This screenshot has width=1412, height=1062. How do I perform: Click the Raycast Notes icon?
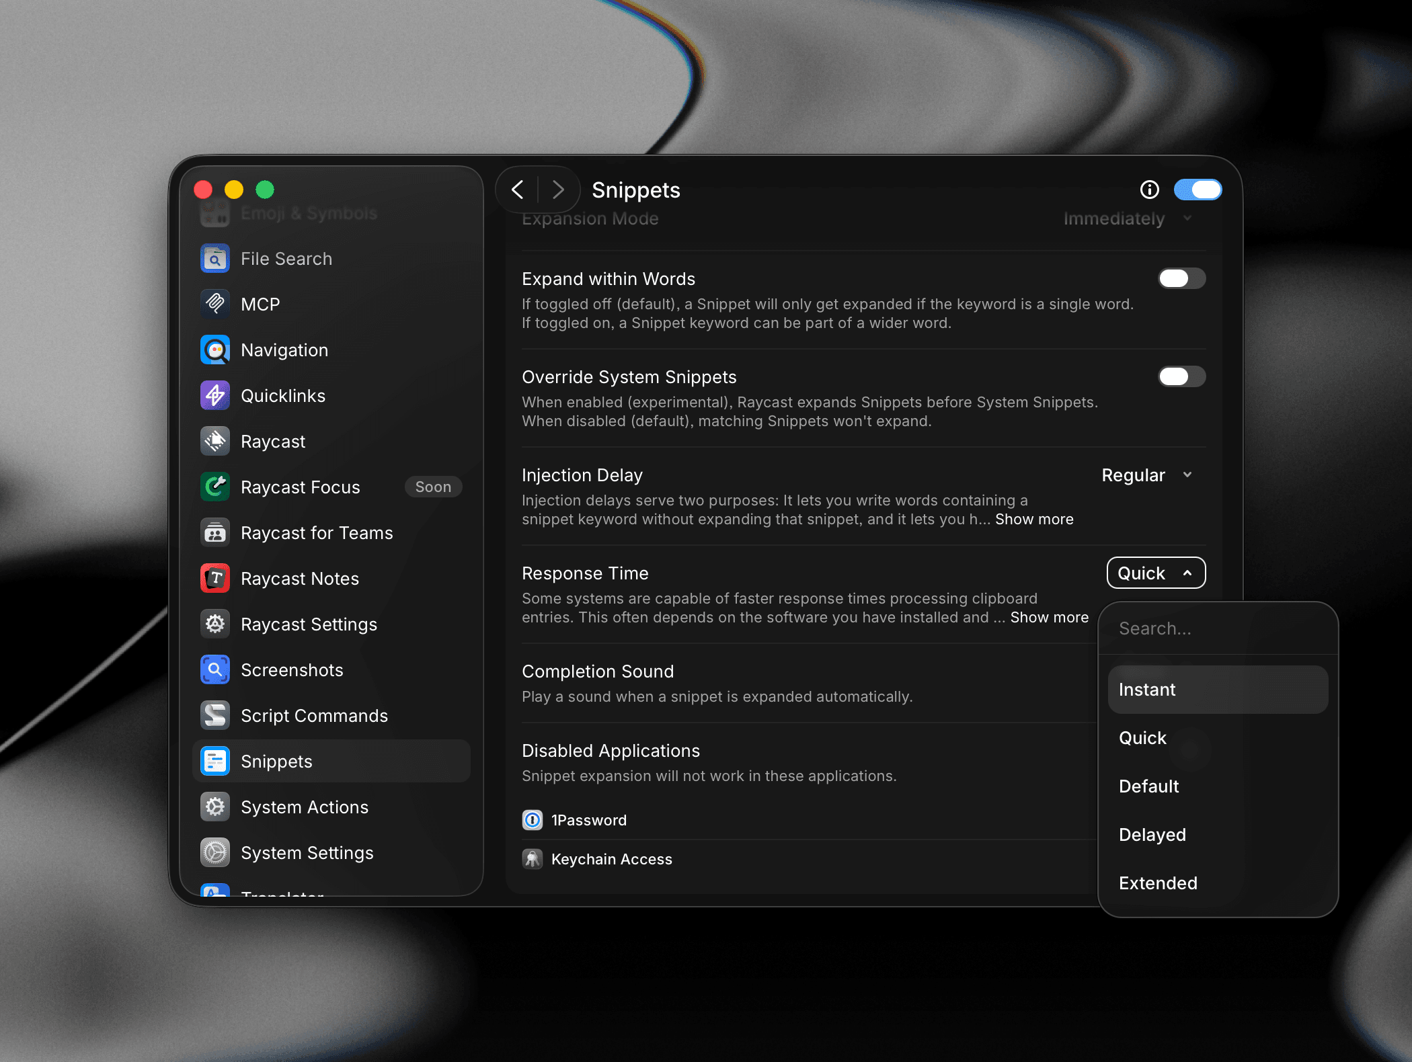click(x=215, y=579)
